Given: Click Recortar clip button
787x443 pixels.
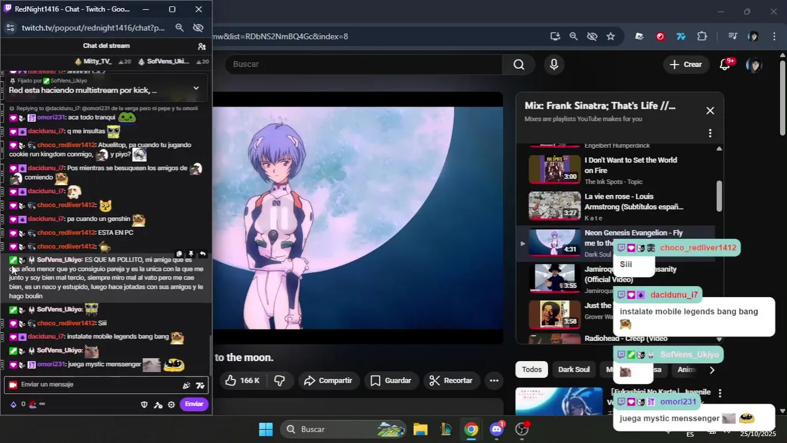Looking at the screenshot, I should [450, 380].
